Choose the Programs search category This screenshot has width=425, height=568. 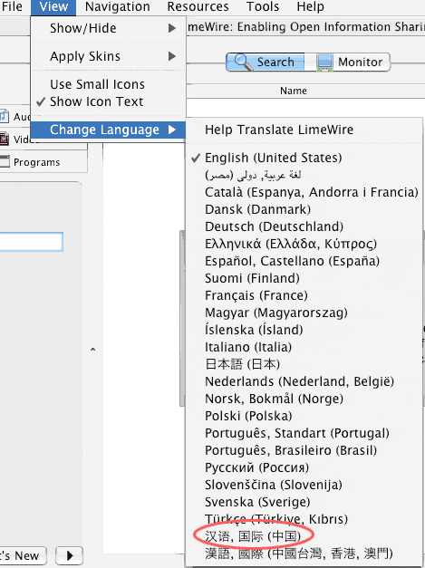[x=37, y=162]
